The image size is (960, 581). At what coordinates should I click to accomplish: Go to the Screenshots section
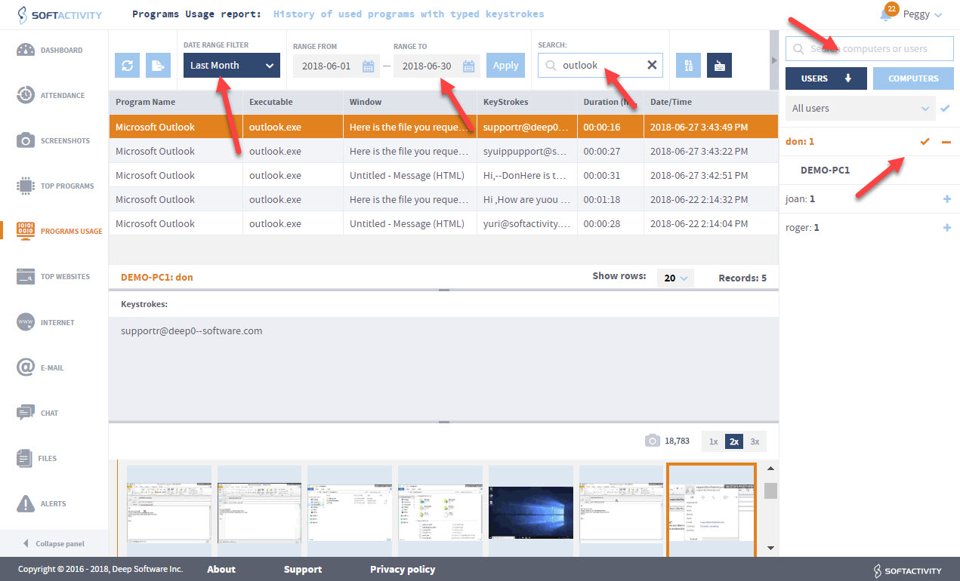tap(53, 141)
